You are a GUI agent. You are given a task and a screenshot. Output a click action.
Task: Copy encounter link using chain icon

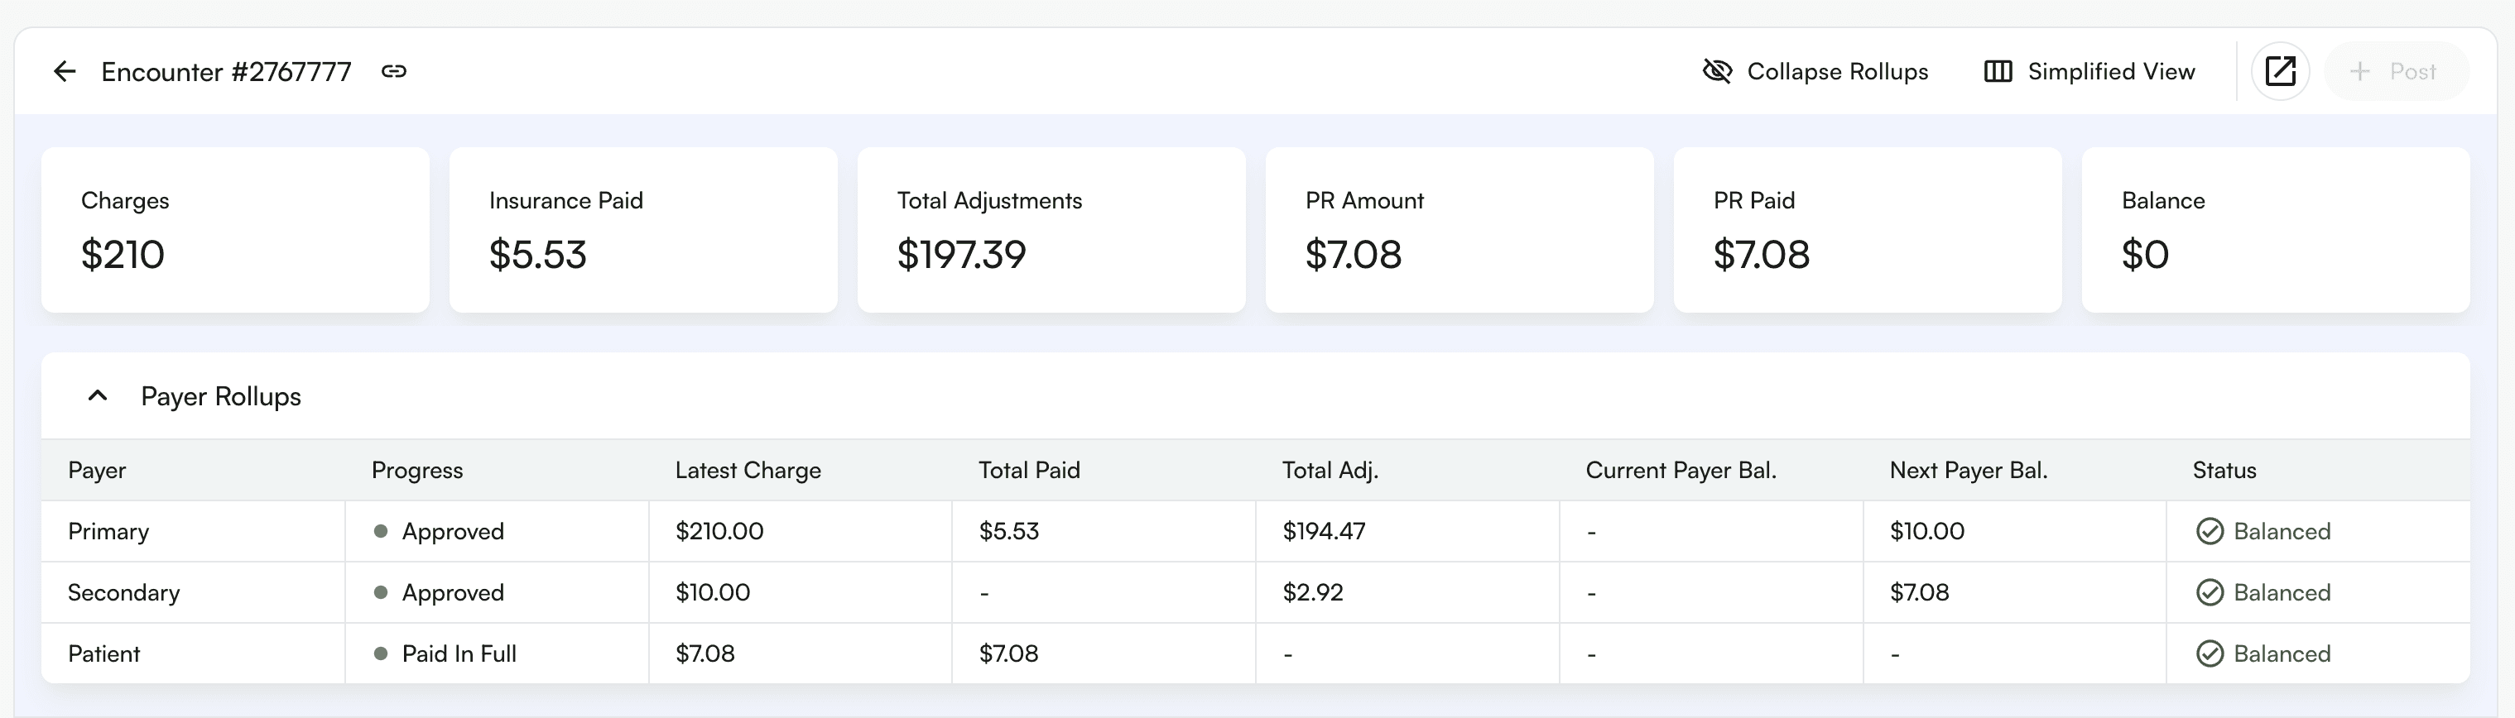[x=393, y=71]
